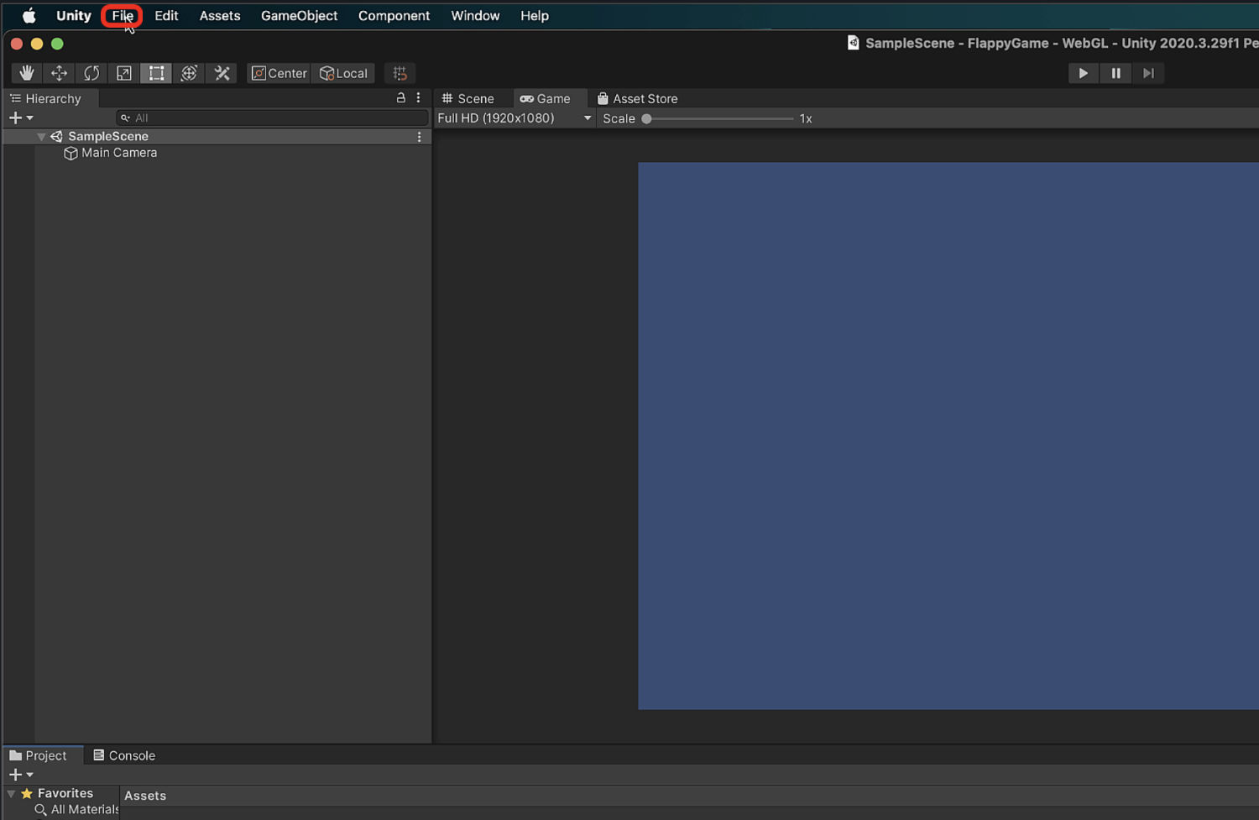The width and height of the screenshot is (1259, 820).
Task: Open the GameObject menu
Action: [x=299, y=16]
